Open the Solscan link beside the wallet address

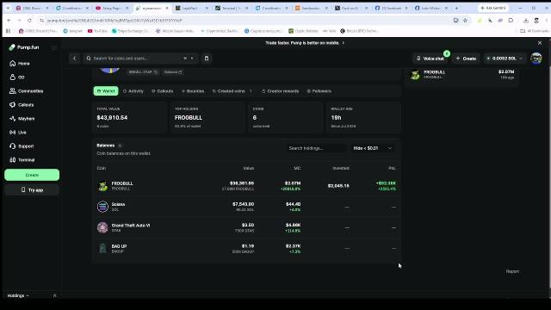(173, 72)
